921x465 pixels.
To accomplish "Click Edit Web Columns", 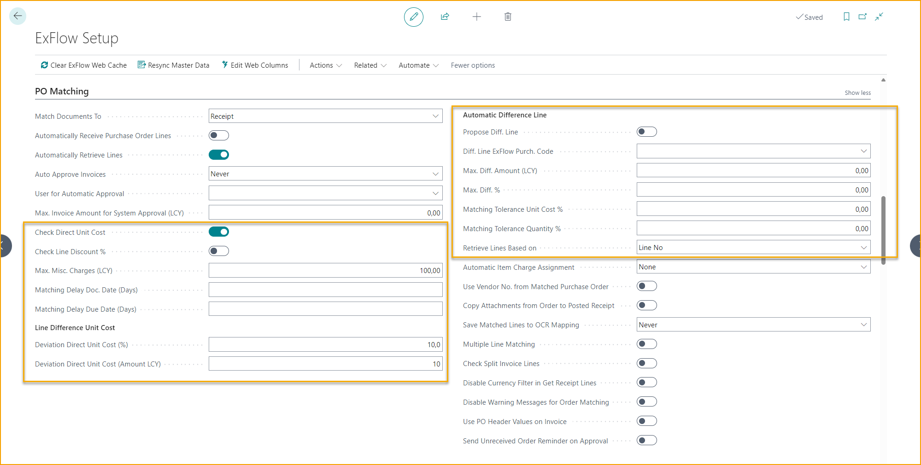I will 255,65.
